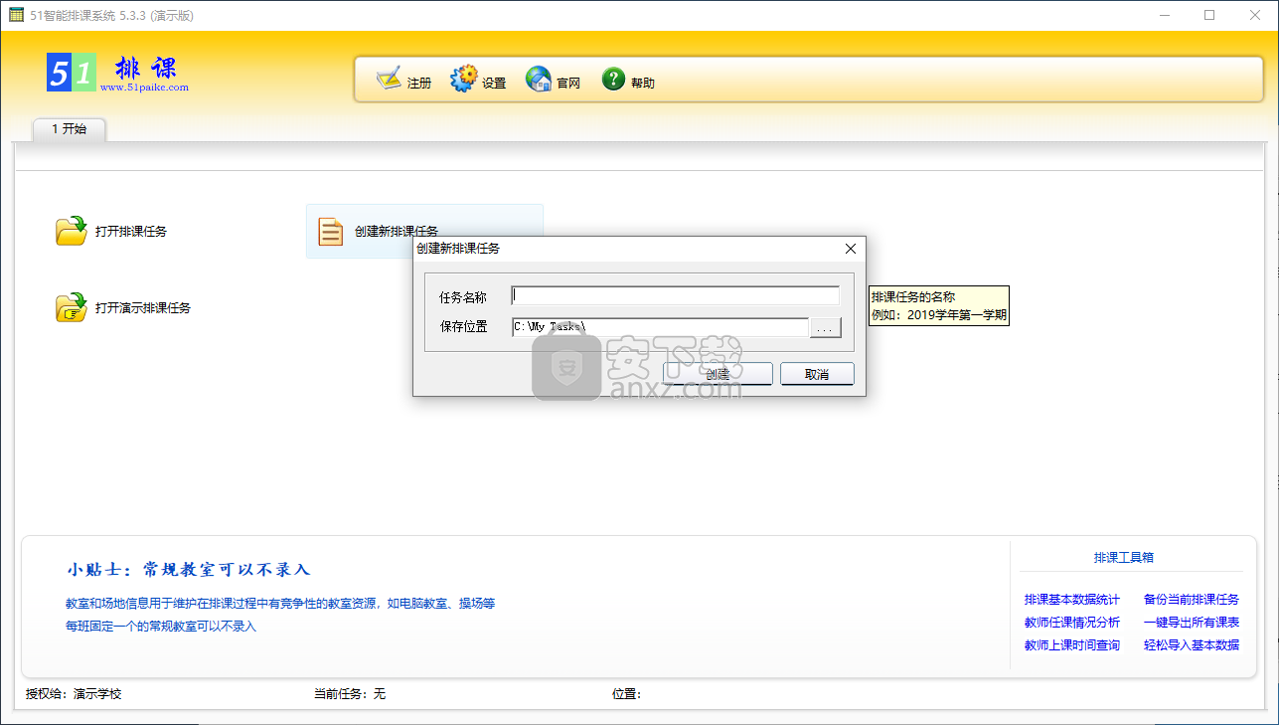
Task: Open 一键导出所有课表 link
Action: [1192, 623]
